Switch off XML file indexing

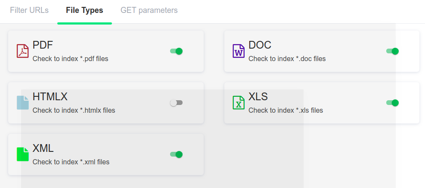point(177,154)
